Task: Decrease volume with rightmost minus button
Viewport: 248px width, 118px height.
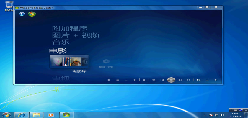Action: [x=207, y=80]
